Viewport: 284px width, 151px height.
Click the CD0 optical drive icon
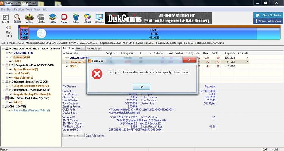click(7, 106)
